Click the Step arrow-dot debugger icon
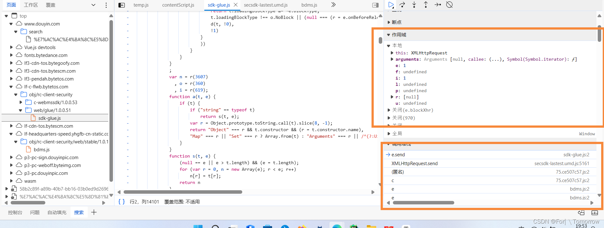 tap(438, 5)
